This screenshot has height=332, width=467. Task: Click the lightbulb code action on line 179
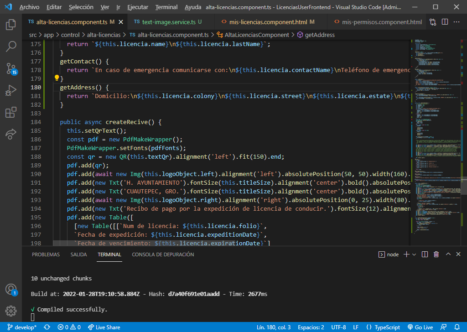[x=57, y=78]
